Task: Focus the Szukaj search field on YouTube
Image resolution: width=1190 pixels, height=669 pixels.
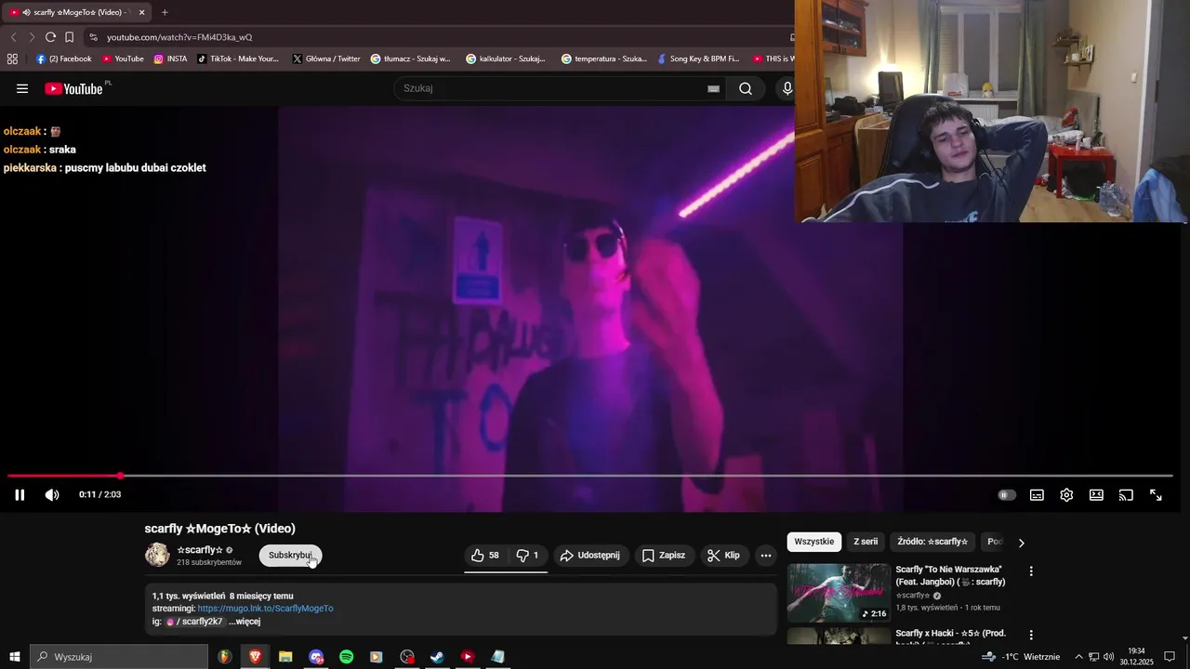Action: pyautogui.click(x=553, y=88)
